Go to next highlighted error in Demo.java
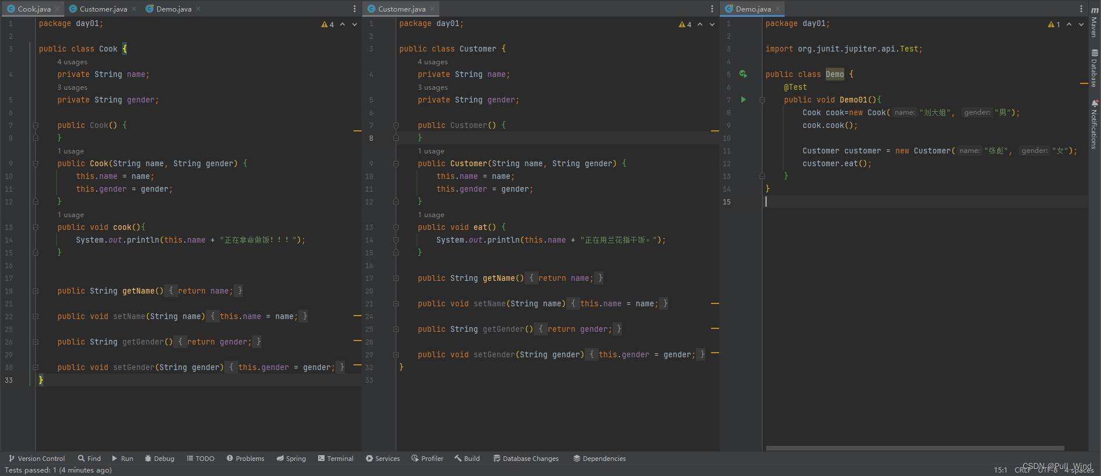The height and width of the screenshot is (476, 1101). coord(1081,24)
